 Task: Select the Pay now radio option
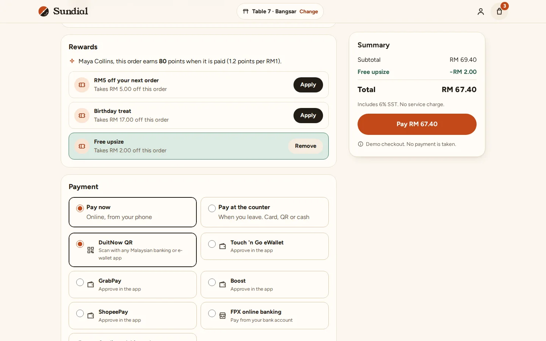tap(80, 208)
